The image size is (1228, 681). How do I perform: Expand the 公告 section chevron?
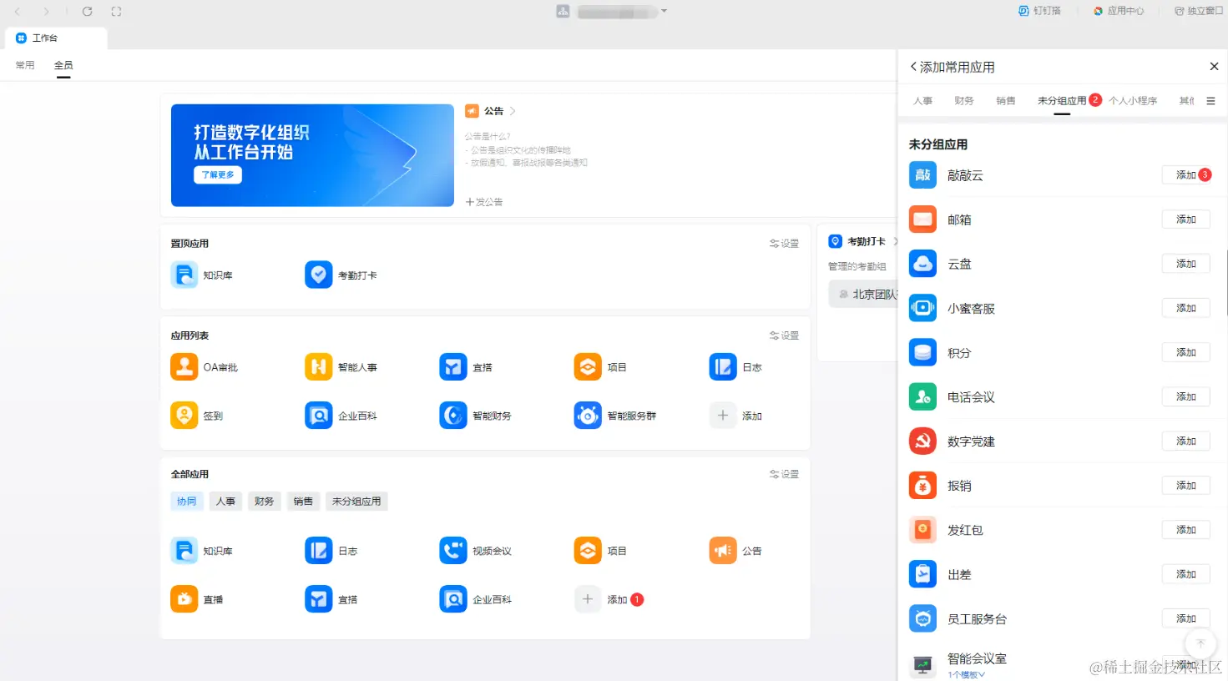pos(513,111)
